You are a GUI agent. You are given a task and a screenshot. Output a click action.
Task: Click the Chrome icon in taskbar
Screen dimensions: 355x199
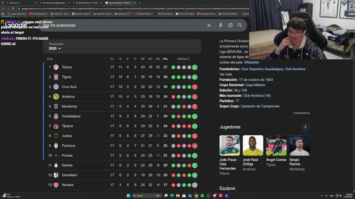click(x=196, y=196)
